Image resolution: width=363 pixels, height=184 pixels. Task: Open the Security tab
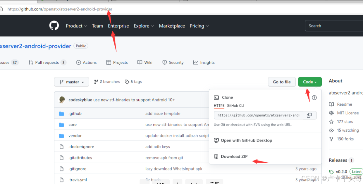pyautogui.click(x=173, y=62)
